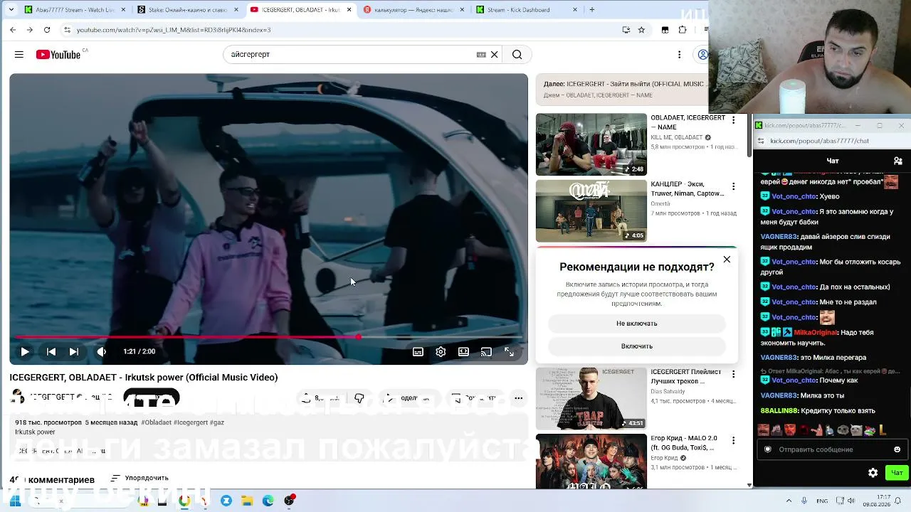Skip to the previous video
This screenshot has width=911, height=512.
(51, 351)
